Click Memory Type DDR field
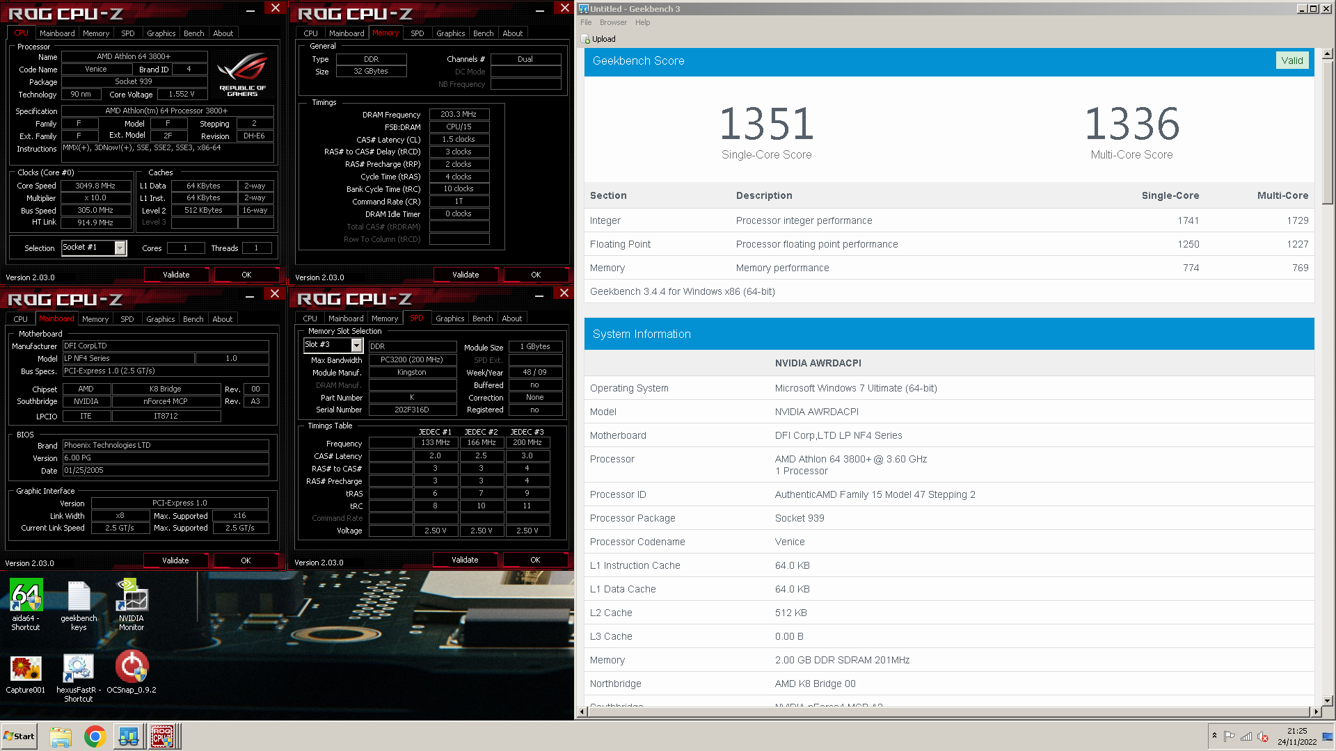This screenshot has width=1336, height=751. tap(372, 59)
